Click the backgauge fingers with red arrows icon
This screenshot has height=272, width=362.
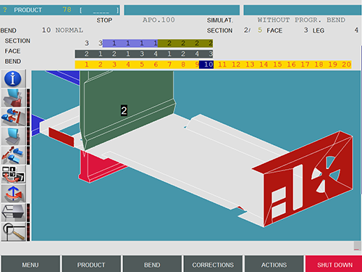(x=14, y=117)
